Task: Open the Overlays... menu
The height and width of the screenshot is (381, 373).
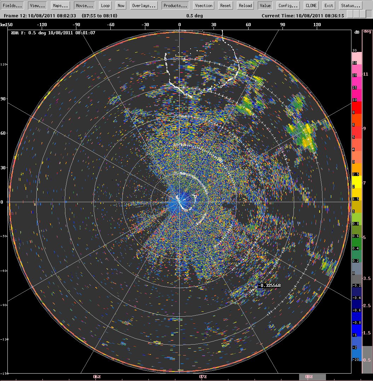Action: click(144, 6)
